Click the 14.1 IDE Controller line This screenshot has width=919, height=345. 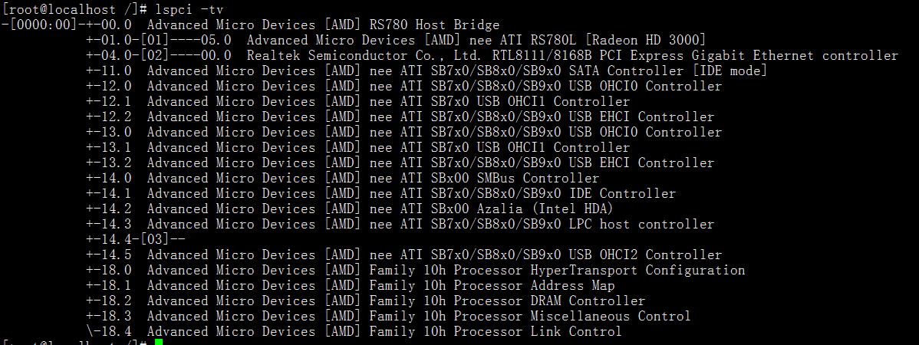(410, 193)
